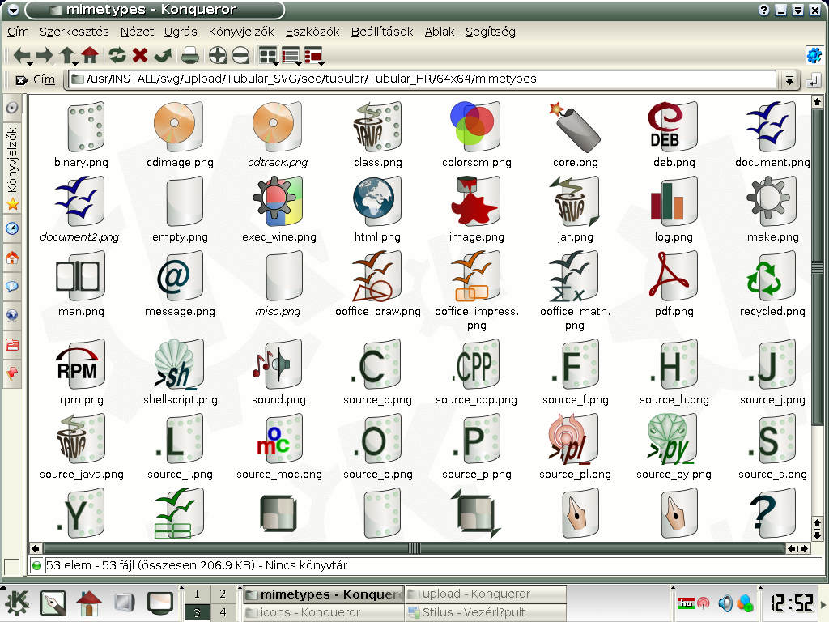Select the shellscript.png file
829x622 pixels.
180,373
